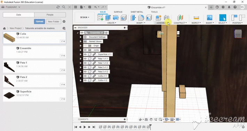Toggle visibility of Cuña v1:2

coord(85,80)
